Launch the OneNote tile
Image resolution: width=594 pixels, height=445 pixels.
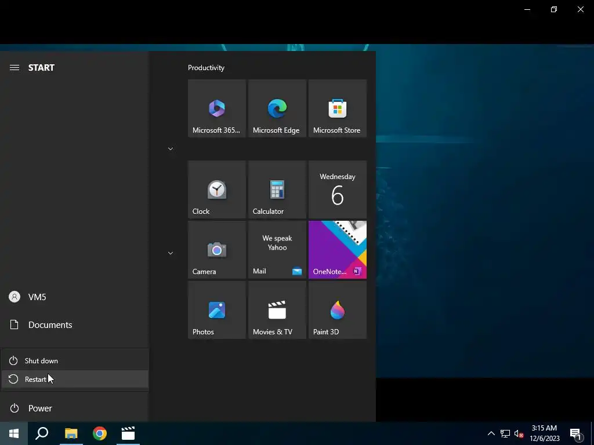(x=338, y=250)
